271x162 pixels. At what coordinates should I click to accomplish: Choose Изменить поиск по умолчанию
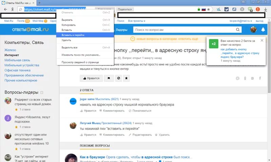click(x=85, y=55)
